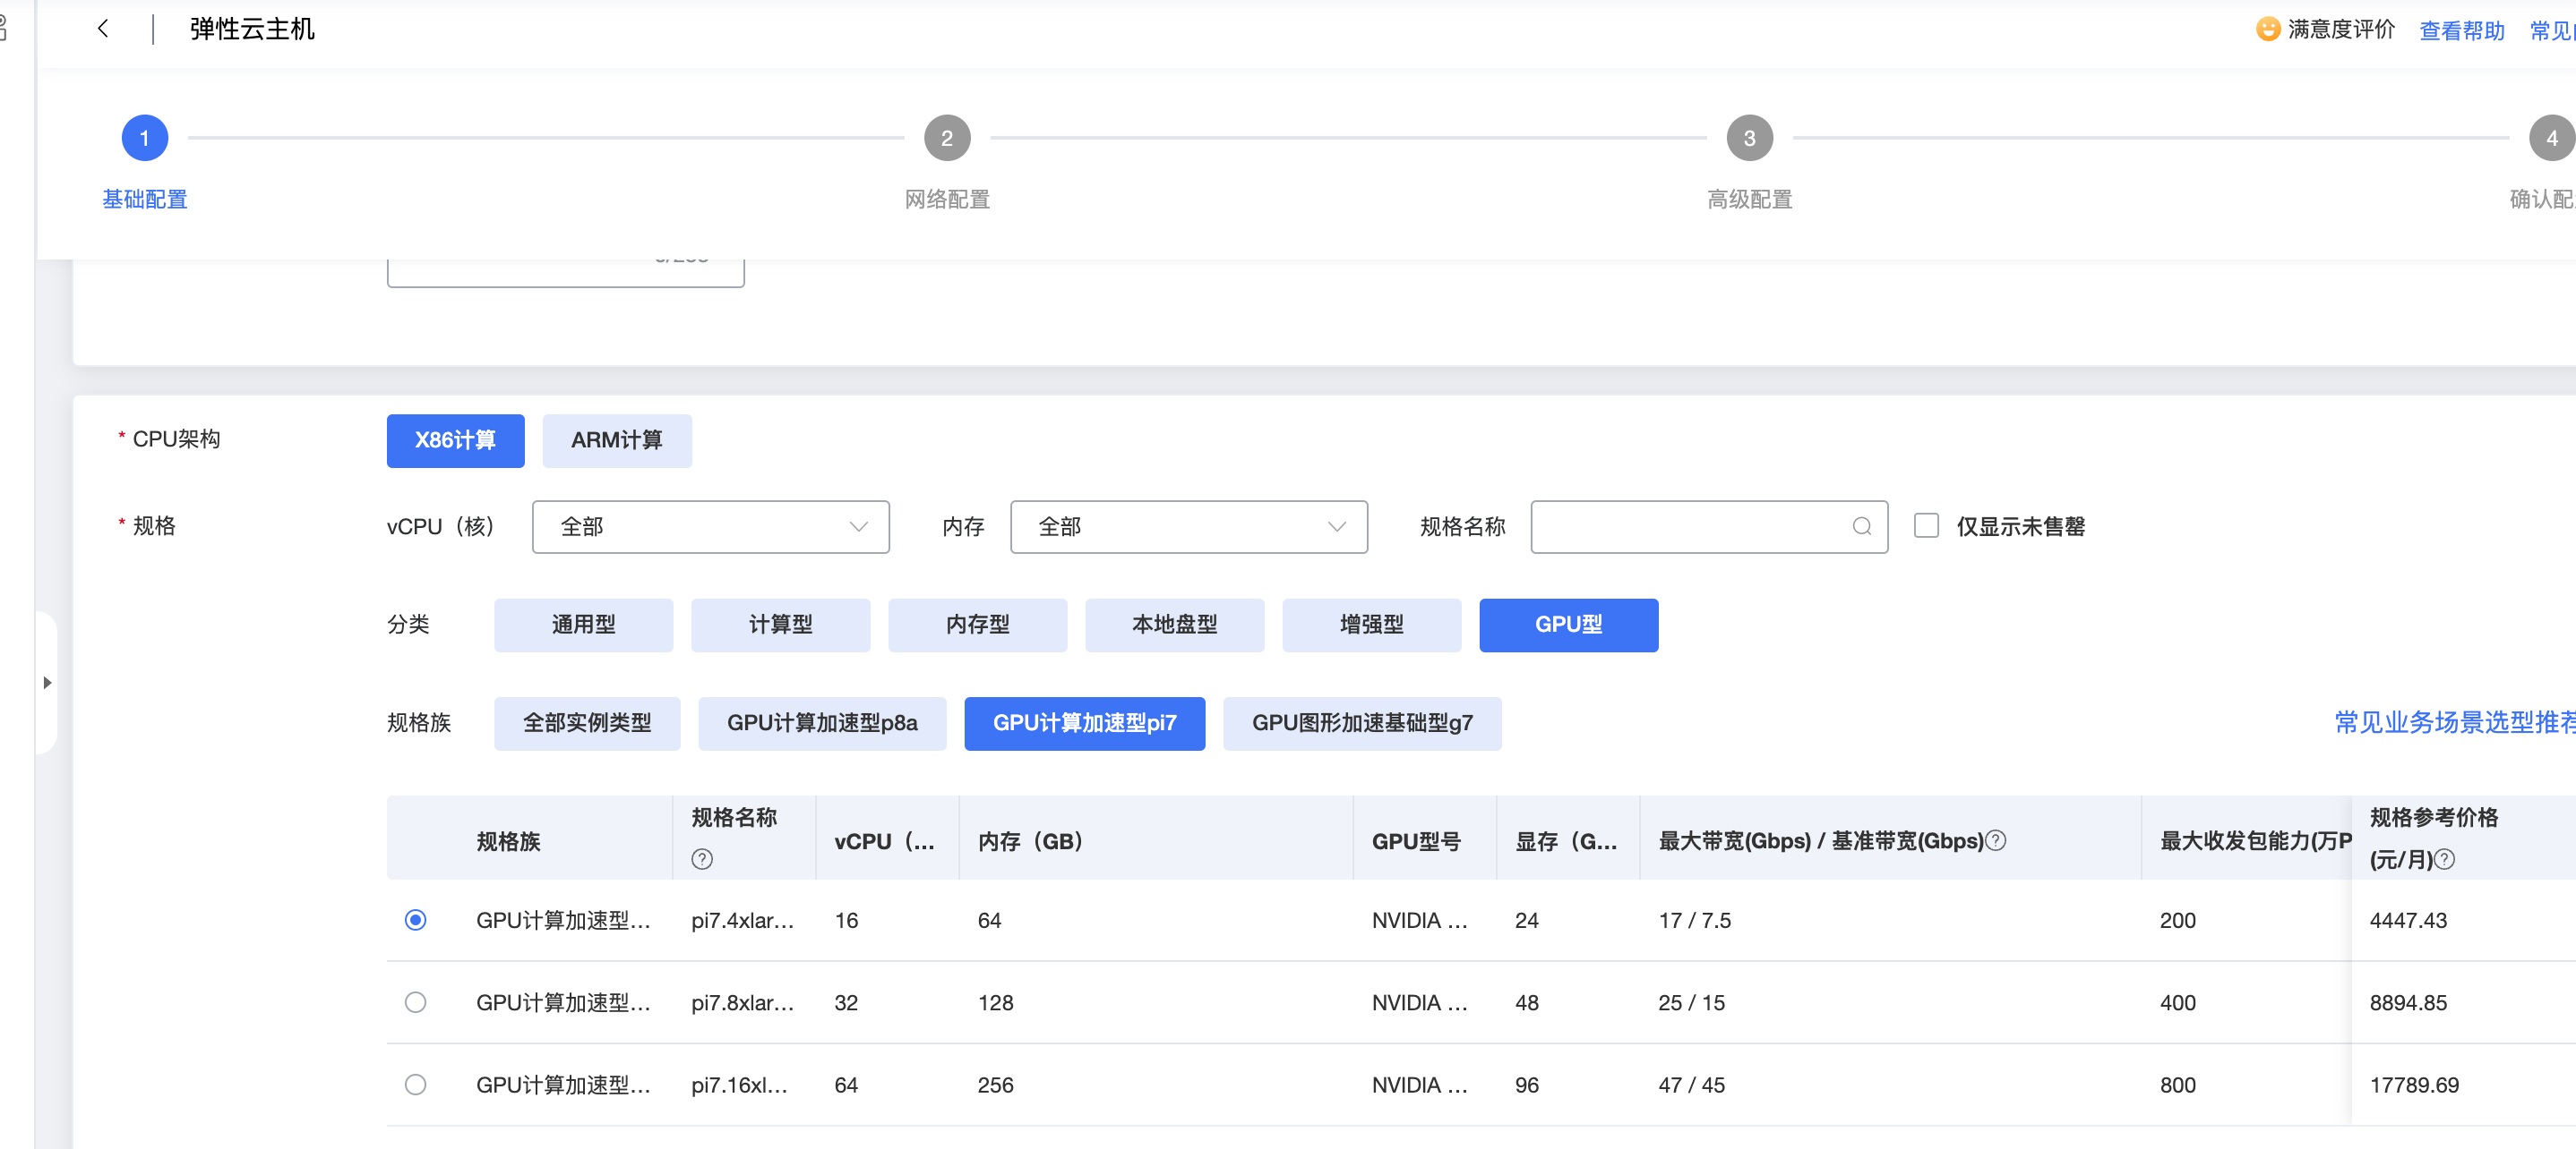The image size is (2576, 1149).
Task: Click the 高级配置 step label
Action: pyautogui.click(x=1749, y=199)
